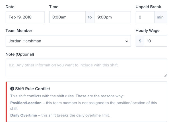Image resolution: width=173 pixels, height=129 pixels.
Task: Click the Shift Rule Conflict heading
Action: tap(32, 89)
